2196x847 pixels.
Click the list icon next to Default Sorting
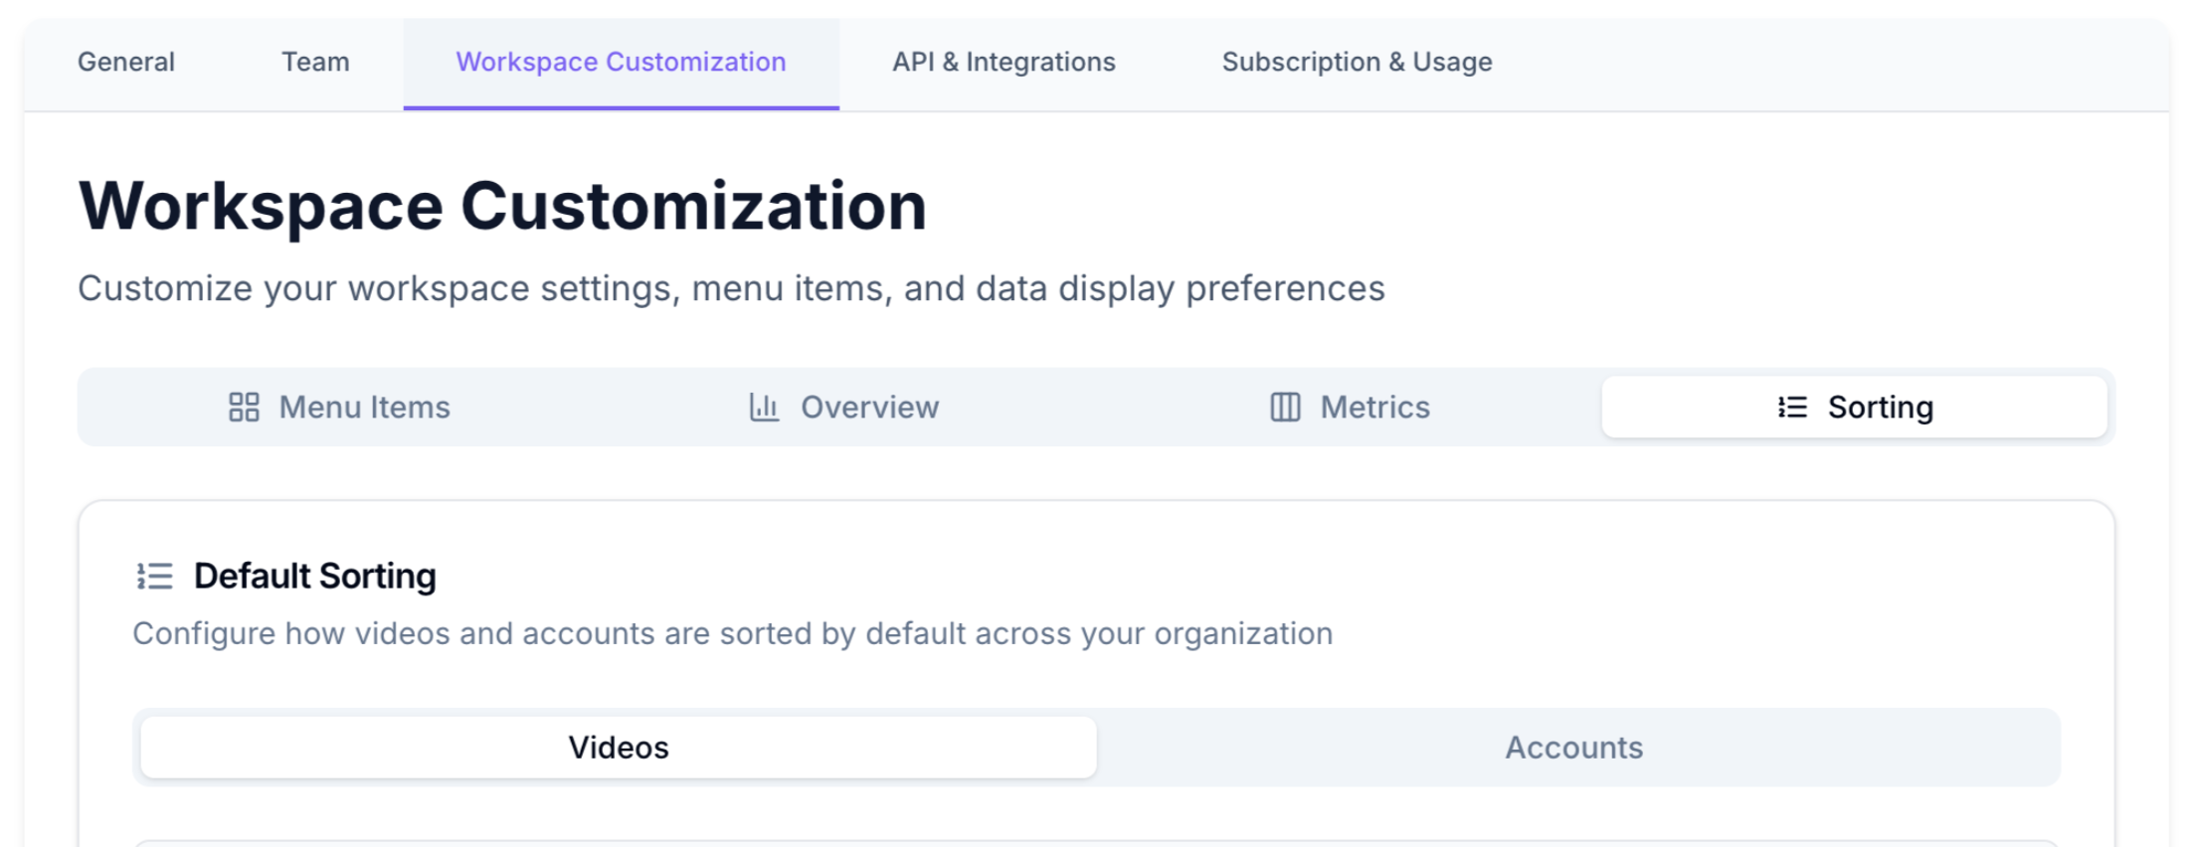(x=155, y=577)
